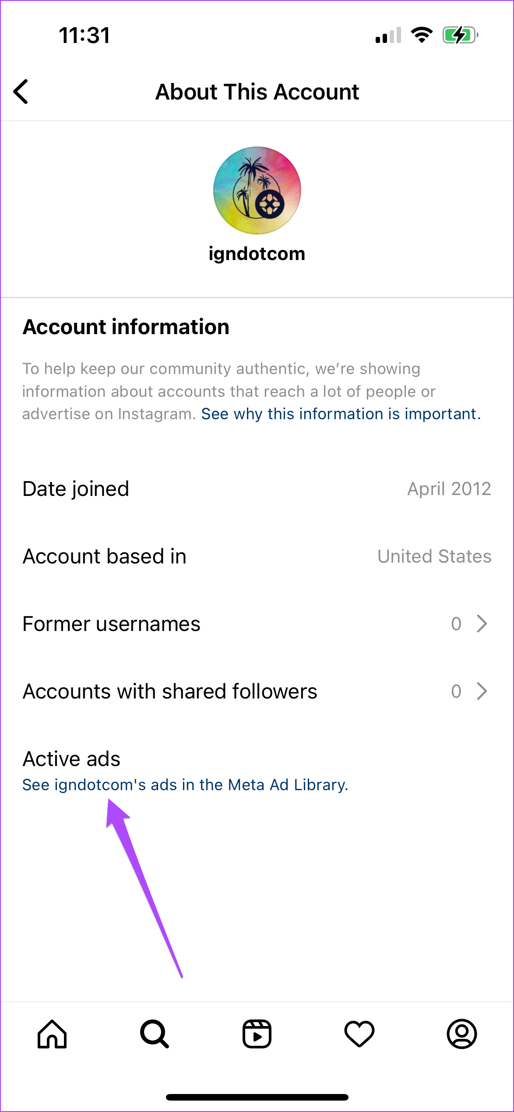Screen dimensions: 514x1112
Task: Tap the igndotcom profile picture
Action: tap(257, 190)
